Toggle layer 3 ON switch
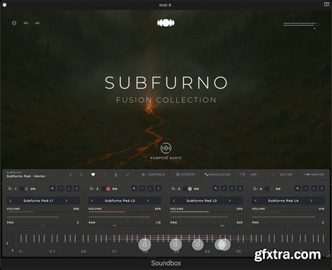Screen dimensions: 332x270 pos(188,189)
